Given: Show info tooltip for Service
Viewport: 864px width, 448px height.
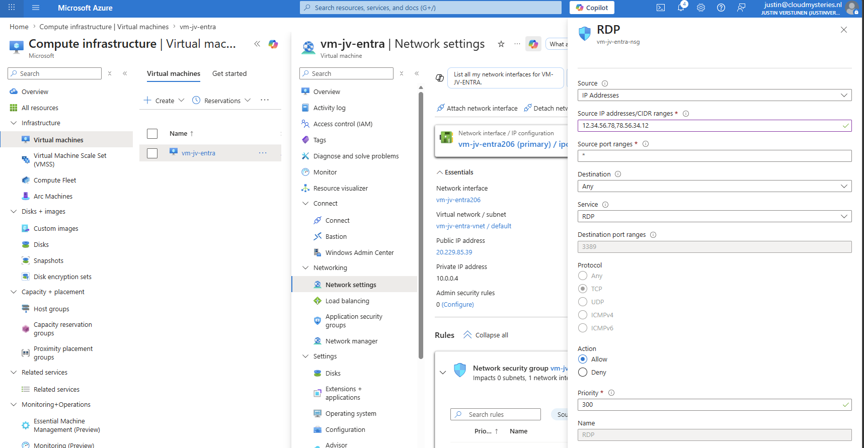Looking at the screenshot, I should click(605, 205).
